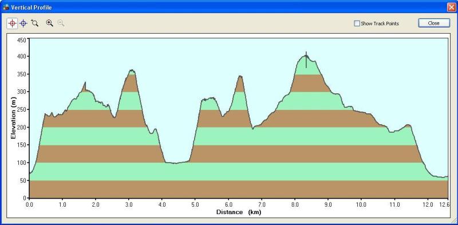
Task: Click the highest peak marker line on graph
Action: [x=306, y=60]
